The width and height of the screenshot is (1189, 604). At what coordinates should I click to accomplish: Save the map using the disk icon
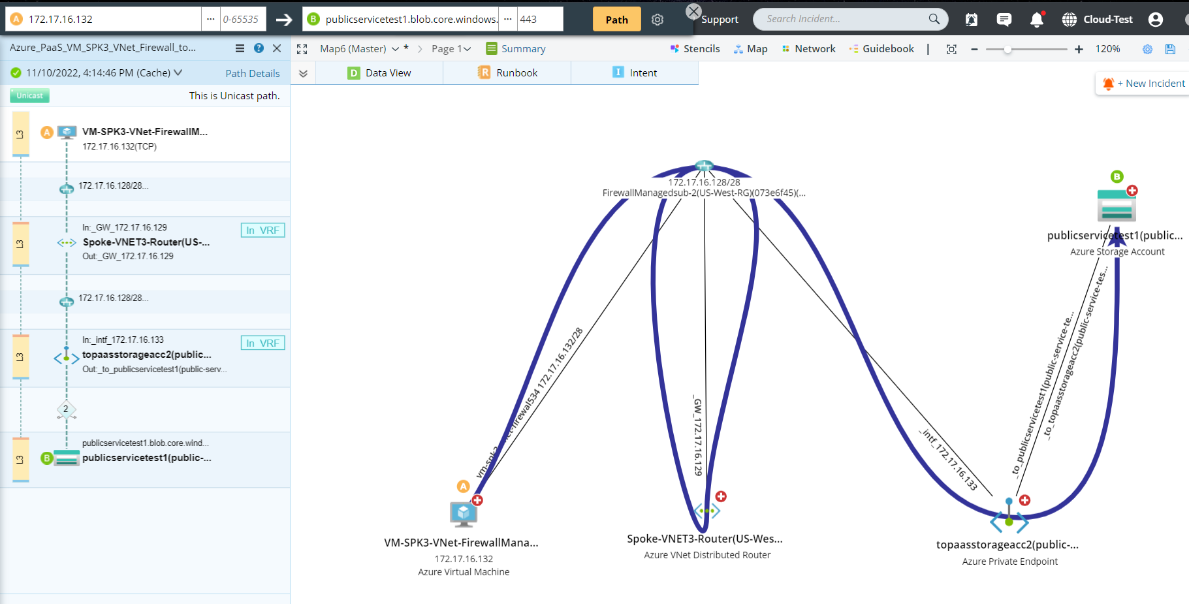coord(1170,49)
